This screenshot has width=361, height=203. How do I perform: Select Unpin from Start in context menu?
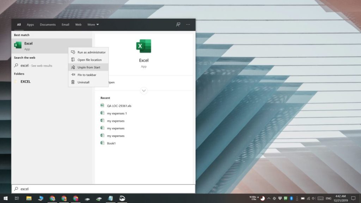[88, 67]
